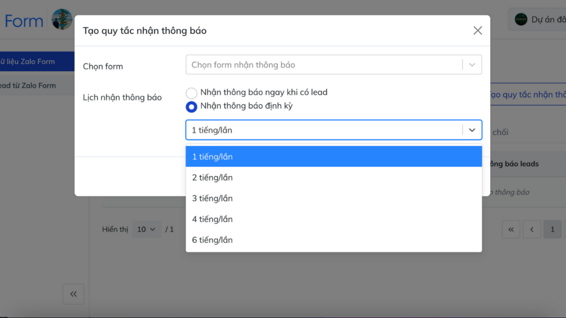This screenshot has height=318, width=566.
Task: Click the Dự án project avatar icon
Action: coord(521,19)
